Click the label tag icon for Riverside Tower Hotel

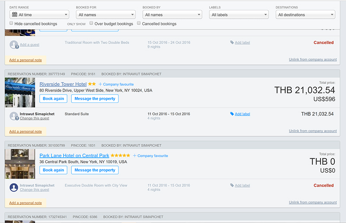[x=232, y=114]
